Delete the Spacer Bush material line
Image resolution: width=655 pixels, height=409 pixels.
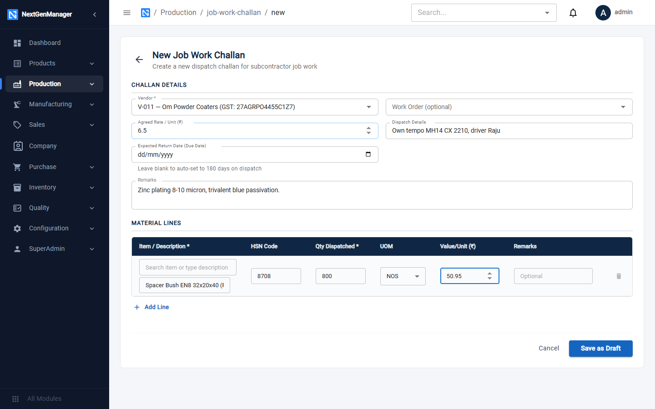point(619,276)
